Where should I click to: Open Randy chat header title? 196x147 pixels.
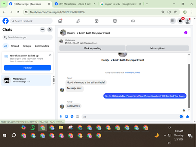pyautogui.click(x=89, y=33)
